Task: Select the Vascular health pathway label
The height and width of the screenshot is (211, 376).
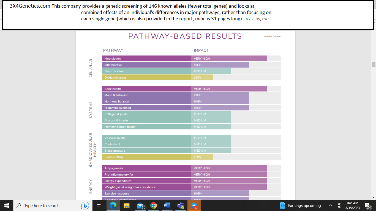Action: click(115, 138)
